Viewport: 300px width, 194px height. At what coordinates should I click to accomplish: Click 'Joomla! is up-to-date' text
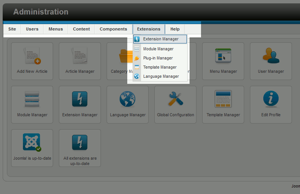click(x=32, y=158)
